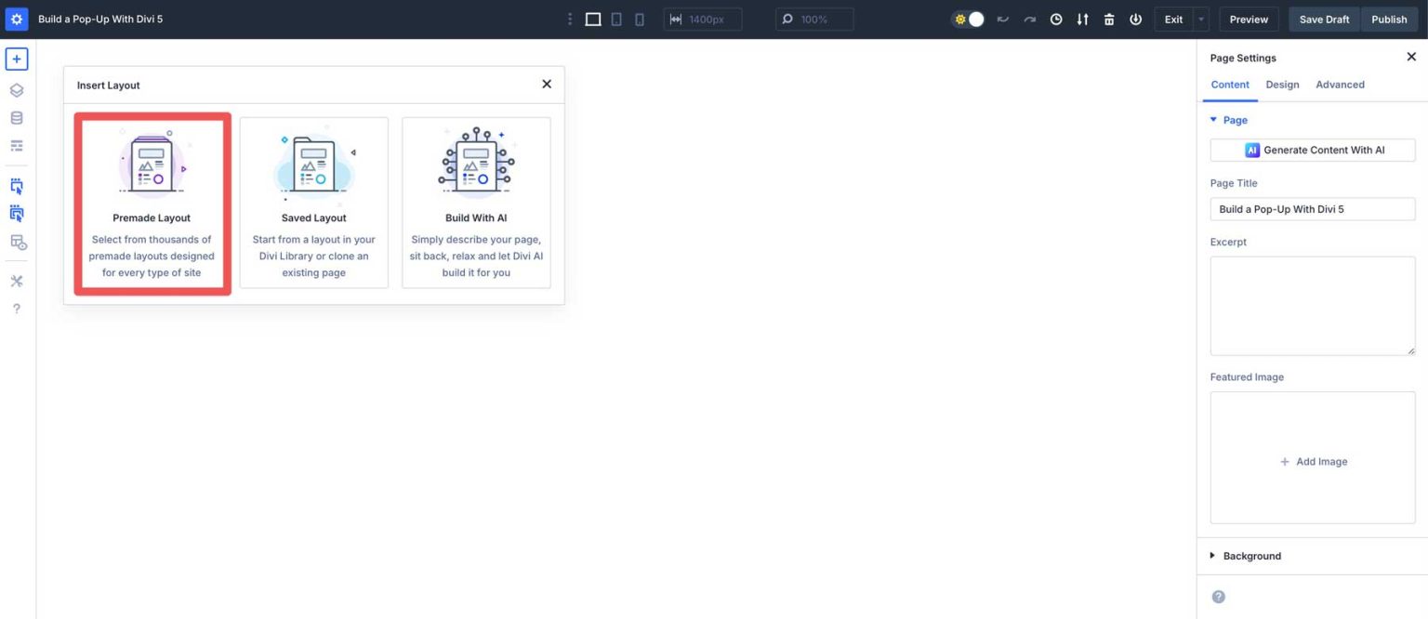Open the Layers panel in left sidebar
This screenshot has width=1428, height=619.
(x=16, y=90)
